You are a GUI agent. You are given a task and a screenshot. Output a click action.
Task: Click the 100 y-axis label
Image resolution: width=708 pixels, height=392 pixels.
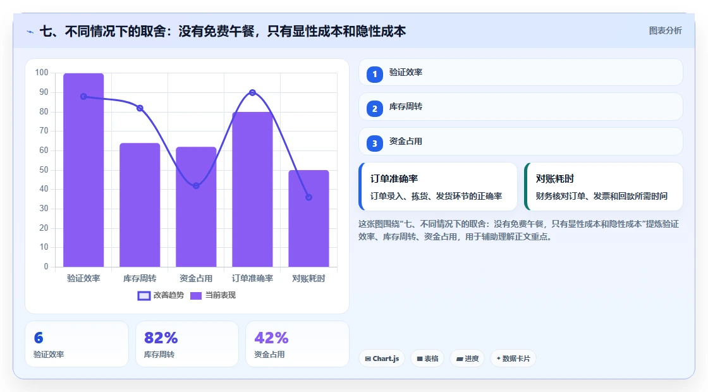42,72
